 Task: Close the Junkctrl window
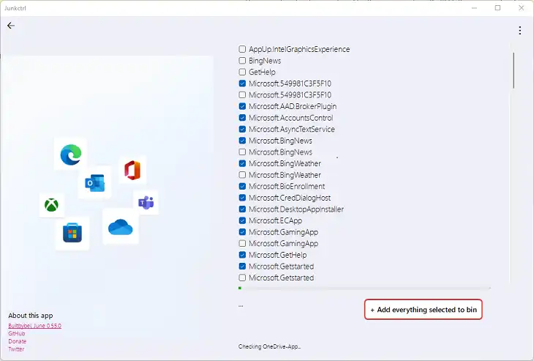pos(521,8)
